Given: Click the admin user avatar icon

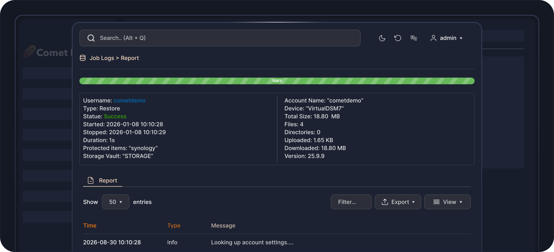Looking at the screenshot, I should 433,38.
